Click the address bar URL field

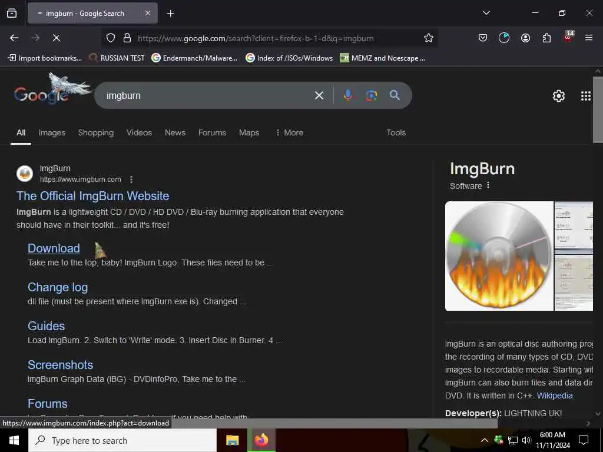269,38
